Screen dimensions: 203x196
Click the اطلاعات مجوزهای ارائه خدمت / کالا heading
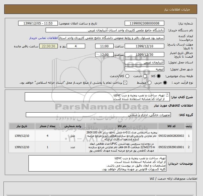pos(173,179)
